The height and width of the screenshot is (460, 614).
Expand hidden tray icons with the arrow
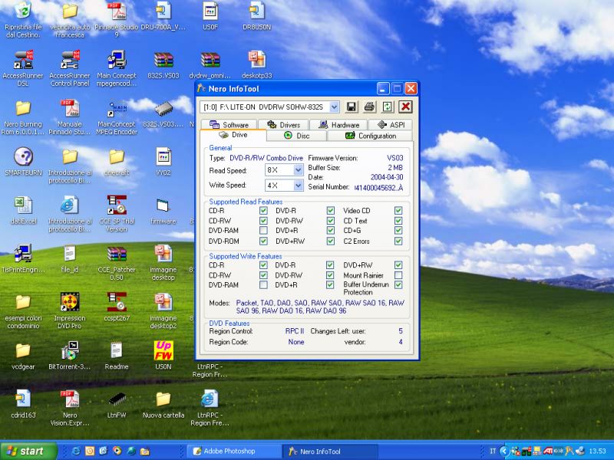click(504, 451)
